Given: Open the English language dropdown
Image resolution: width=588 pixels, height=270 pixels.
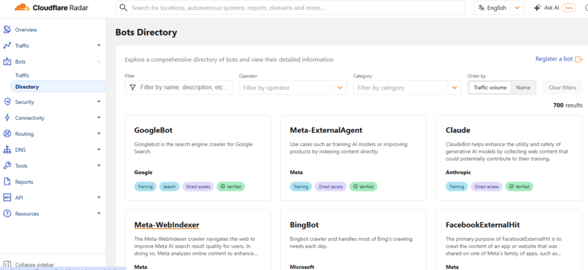Looking at the screenshot, I should click(499, 8).
